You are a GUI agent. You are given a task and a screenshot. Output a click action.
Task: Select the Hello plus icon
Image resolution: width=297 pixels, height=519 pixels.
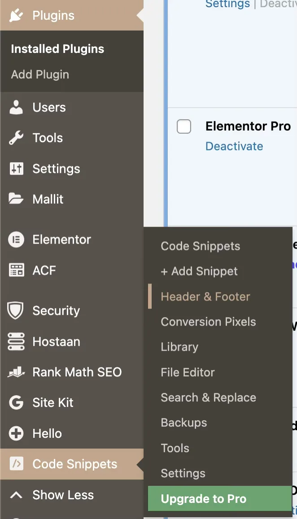click(x=16, y=433)
